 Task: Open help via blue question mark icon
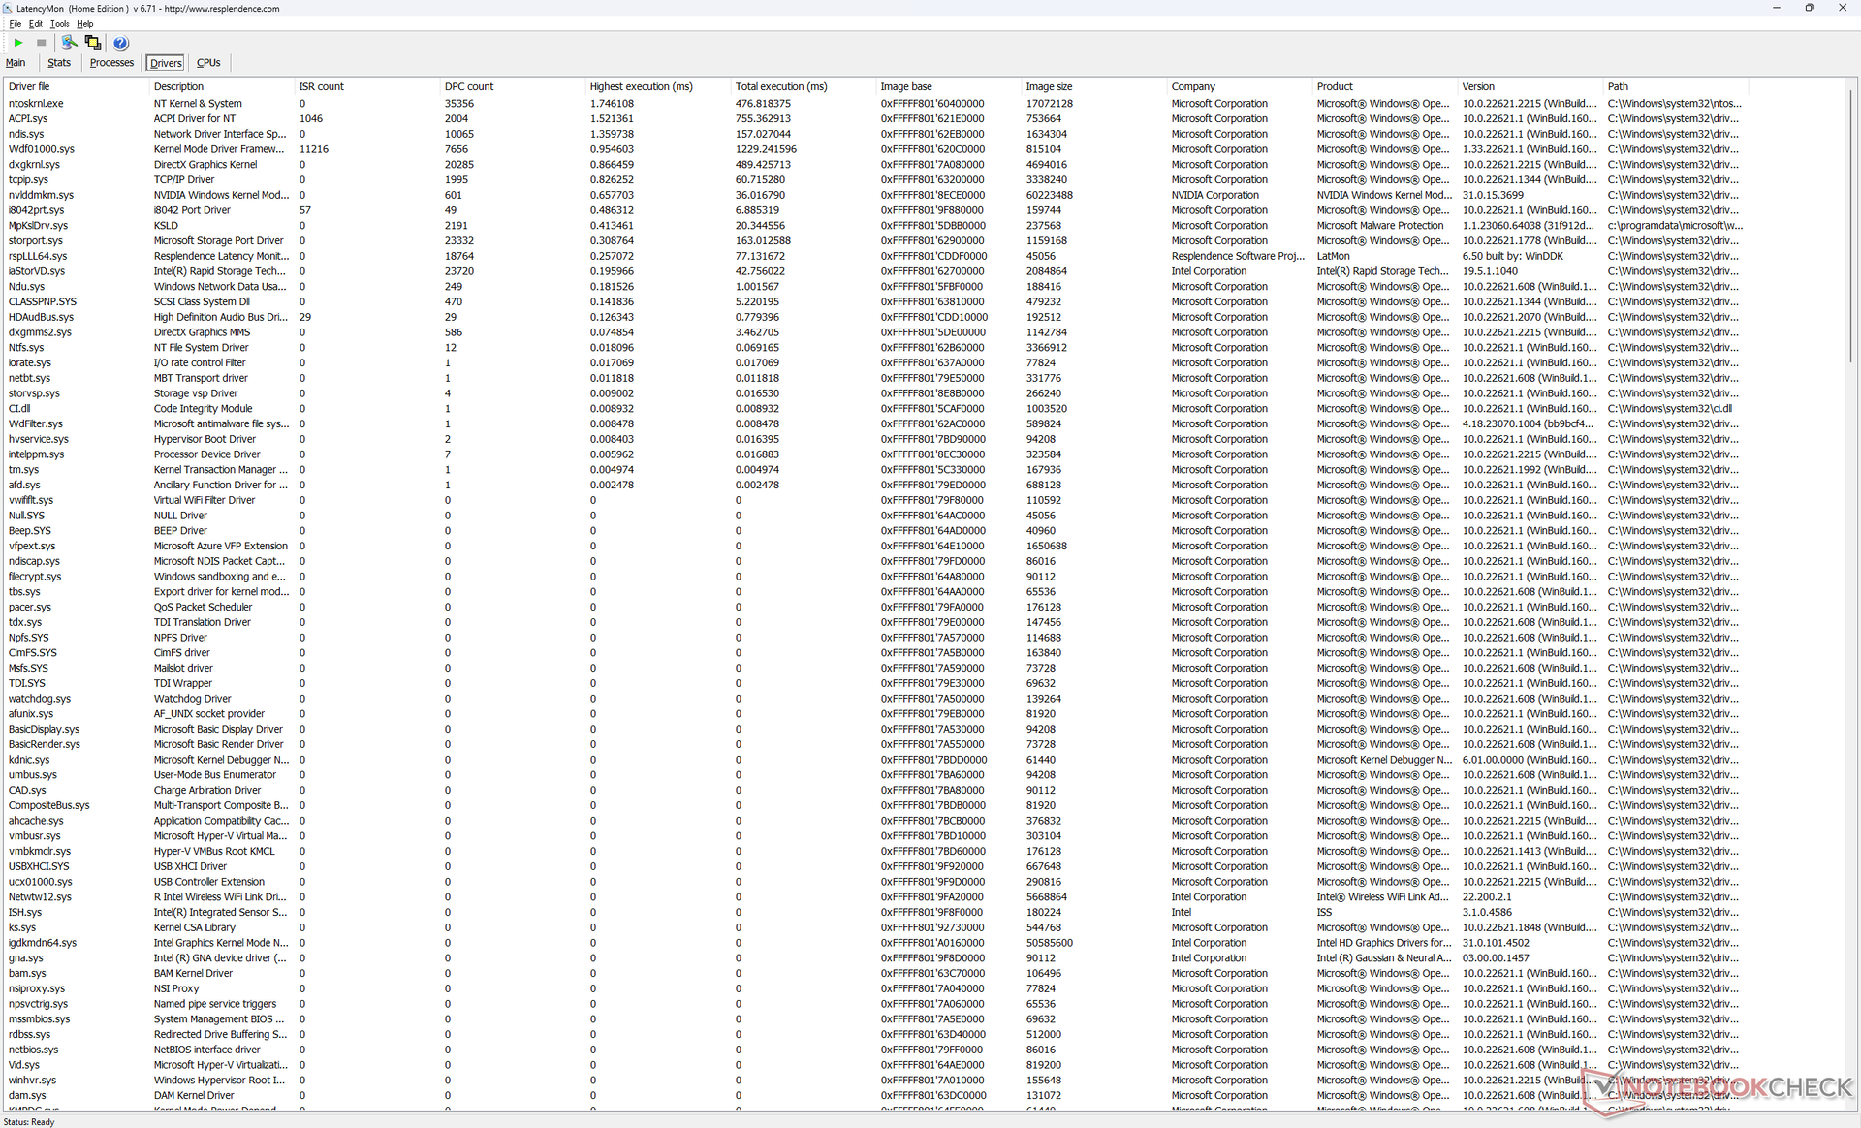[120, 43]
